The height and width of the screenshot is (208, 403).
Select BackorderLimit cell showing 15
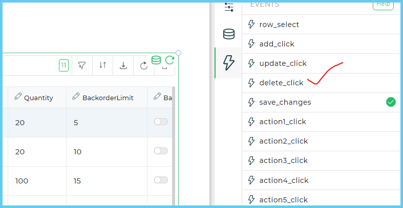[107, 181]
